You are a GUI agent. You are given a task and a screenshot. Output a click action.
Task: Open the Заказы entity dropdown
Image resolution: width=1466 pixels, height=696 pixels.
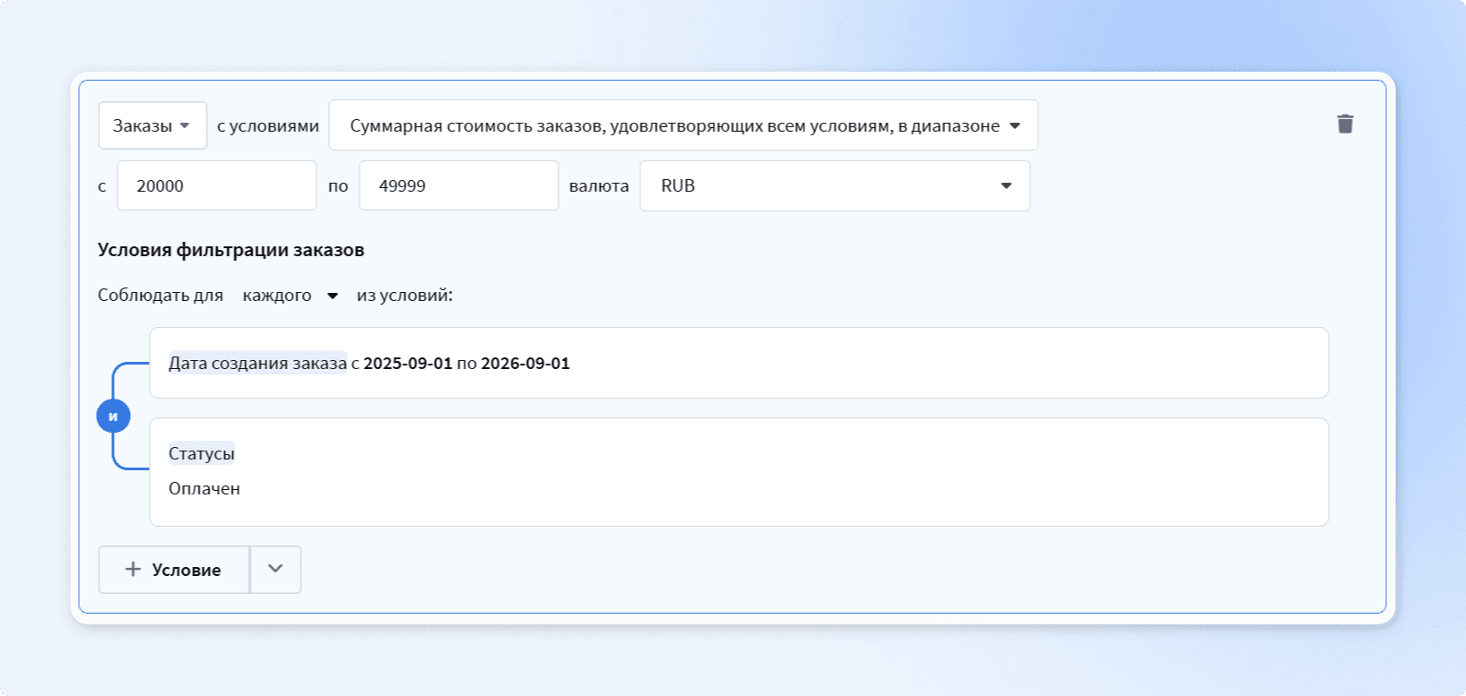coord(152,125)
